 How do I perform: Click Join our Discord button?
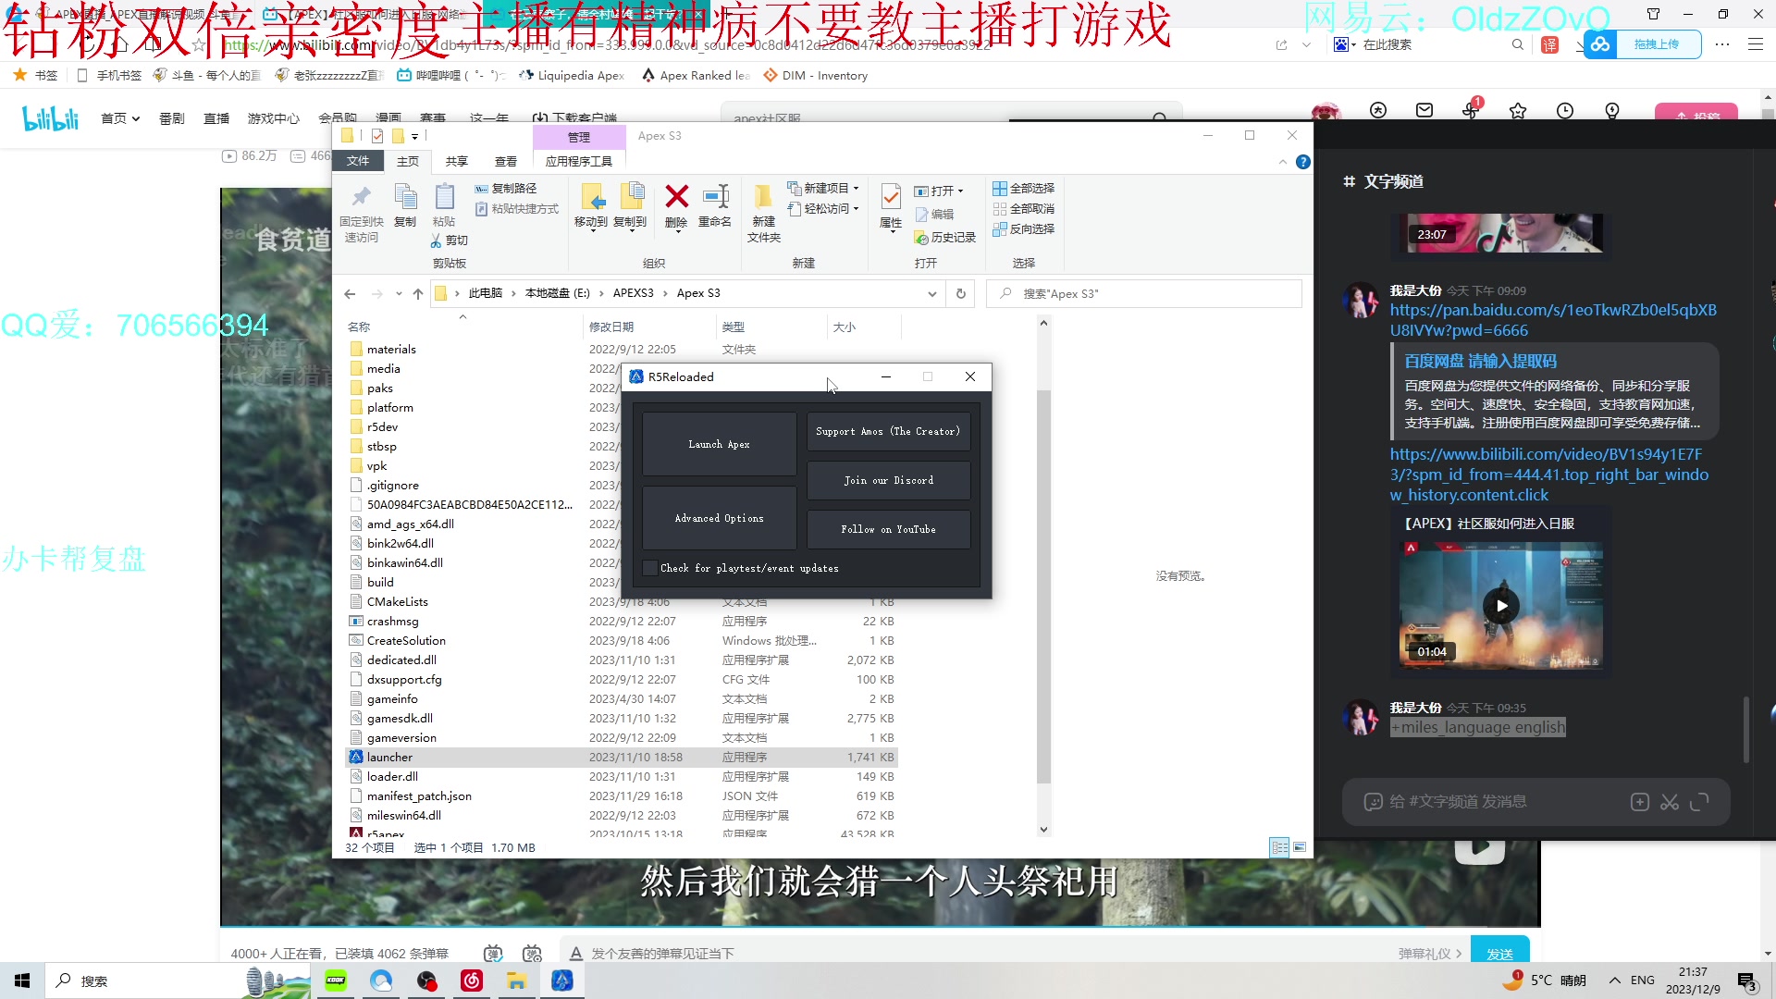click(888, 480)
